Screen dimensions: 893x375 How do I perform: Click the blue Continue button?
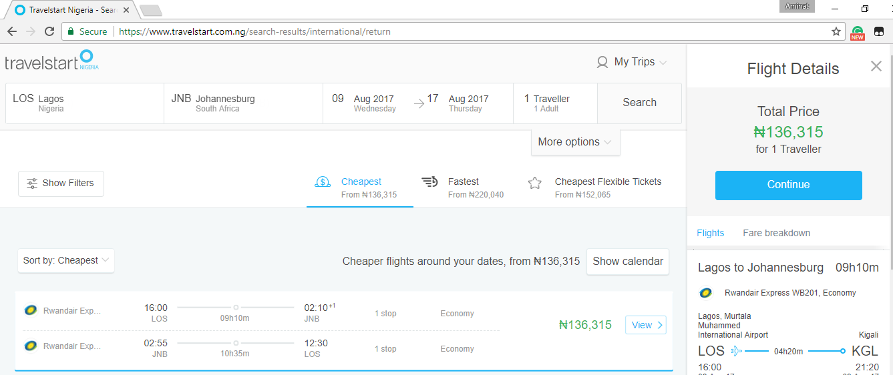[x=788, y=185]
